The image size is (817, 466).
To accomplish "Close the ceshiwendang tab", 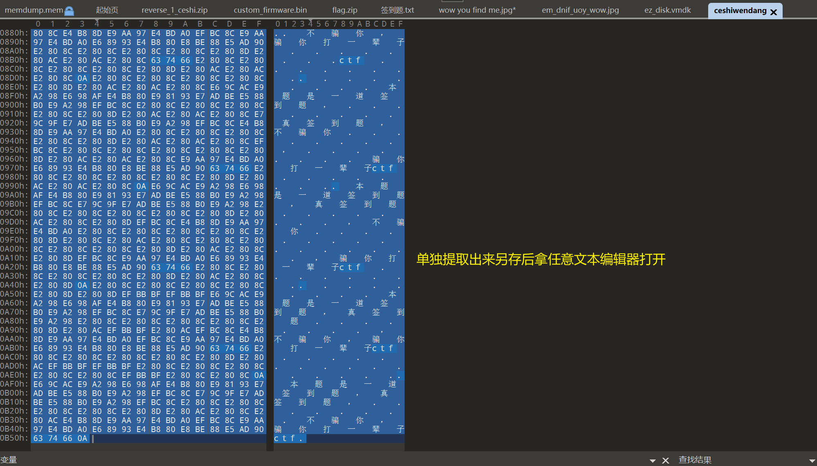I will (773, 12).
